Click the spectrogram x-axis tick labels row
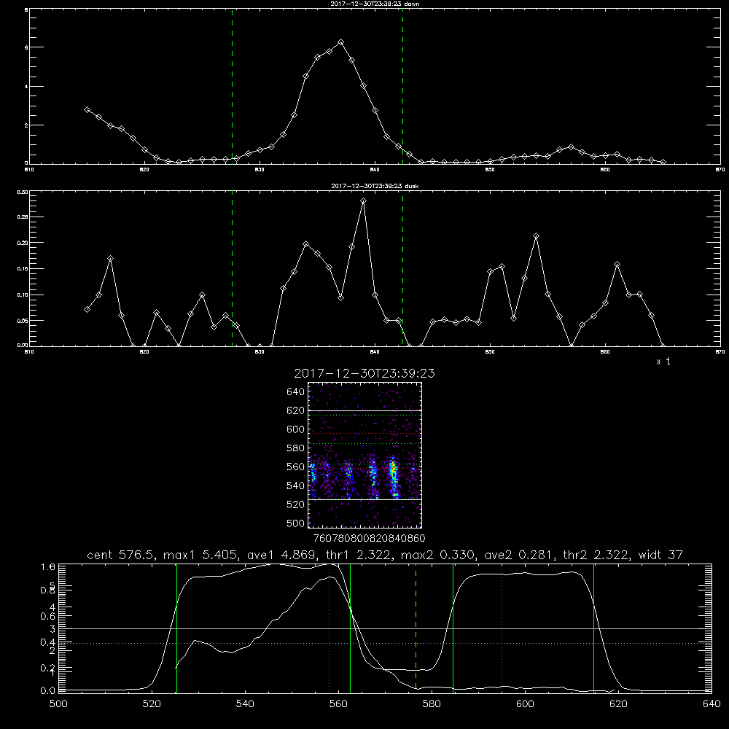The width and height of the screenshot is (729, 729). tap(369, 539)
